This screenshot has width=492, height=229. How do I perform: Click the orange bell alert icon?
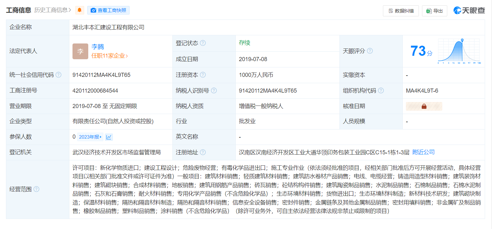[x=80, y=10]
